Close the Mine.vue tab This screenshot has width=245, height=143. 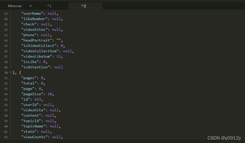click(x=31, y=6)
